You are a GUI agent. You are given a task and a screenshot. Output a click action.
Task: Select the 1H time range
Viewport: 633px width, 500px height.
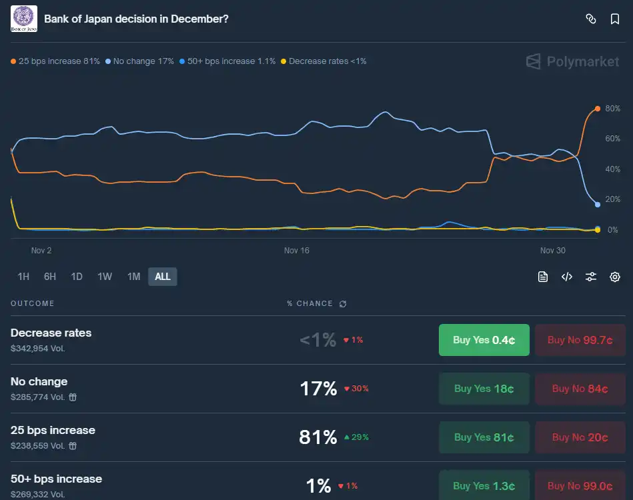coord(23,277)
